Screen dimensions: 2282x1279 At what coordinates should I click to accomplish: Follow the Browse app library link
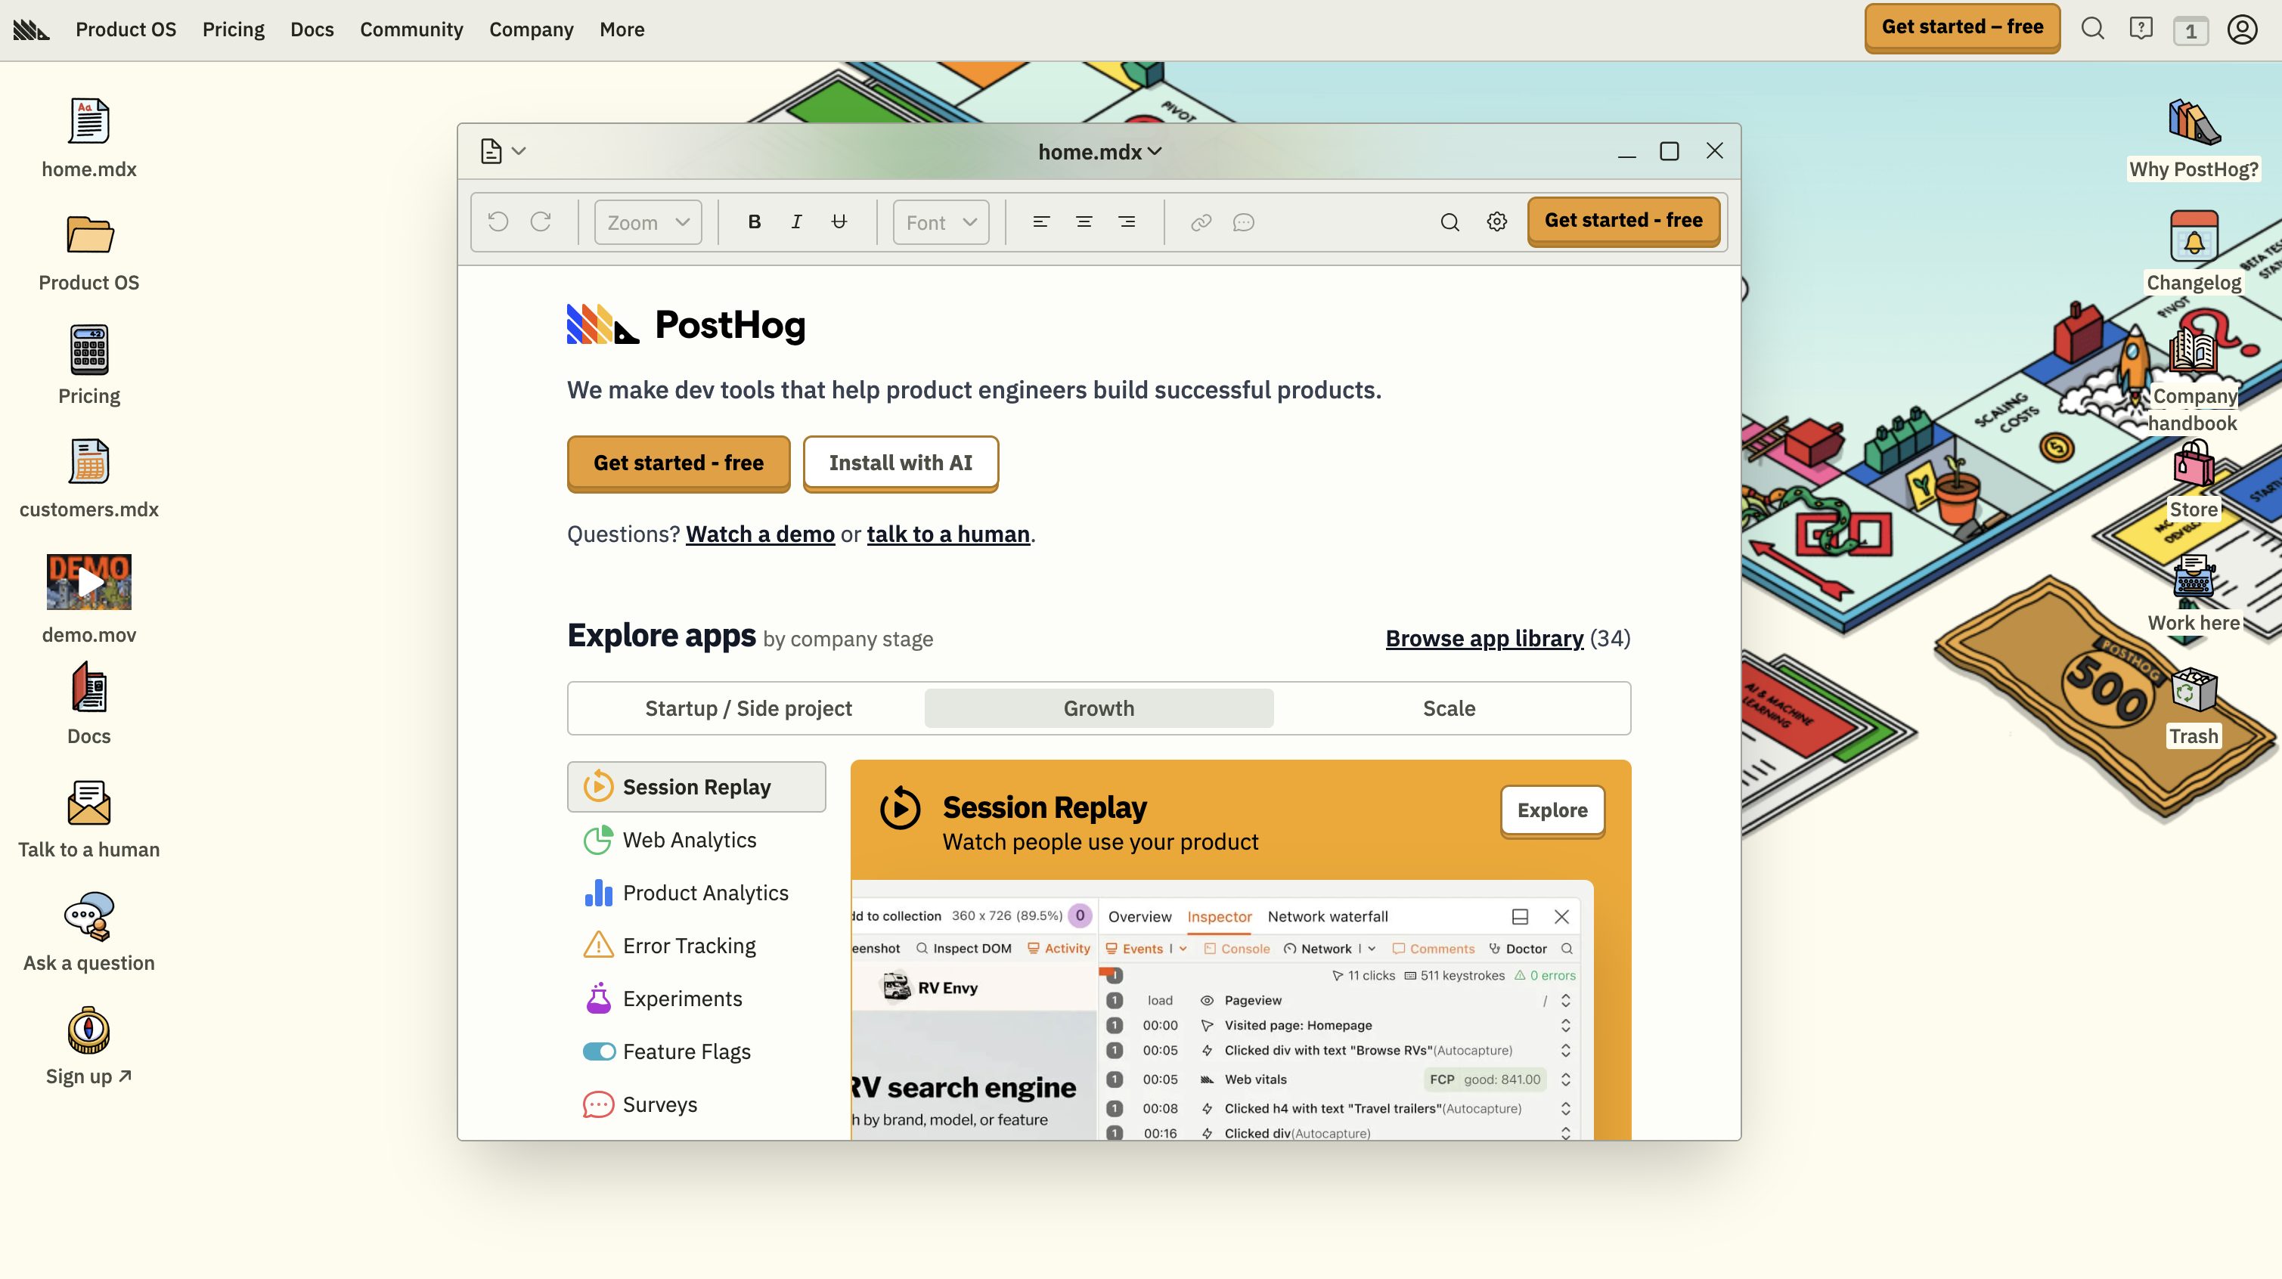[x=1484, y=639]
